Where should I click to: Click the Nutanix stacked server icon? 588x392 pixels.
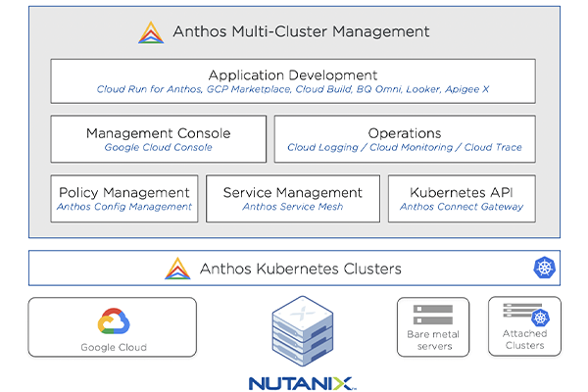coord(301,331)
